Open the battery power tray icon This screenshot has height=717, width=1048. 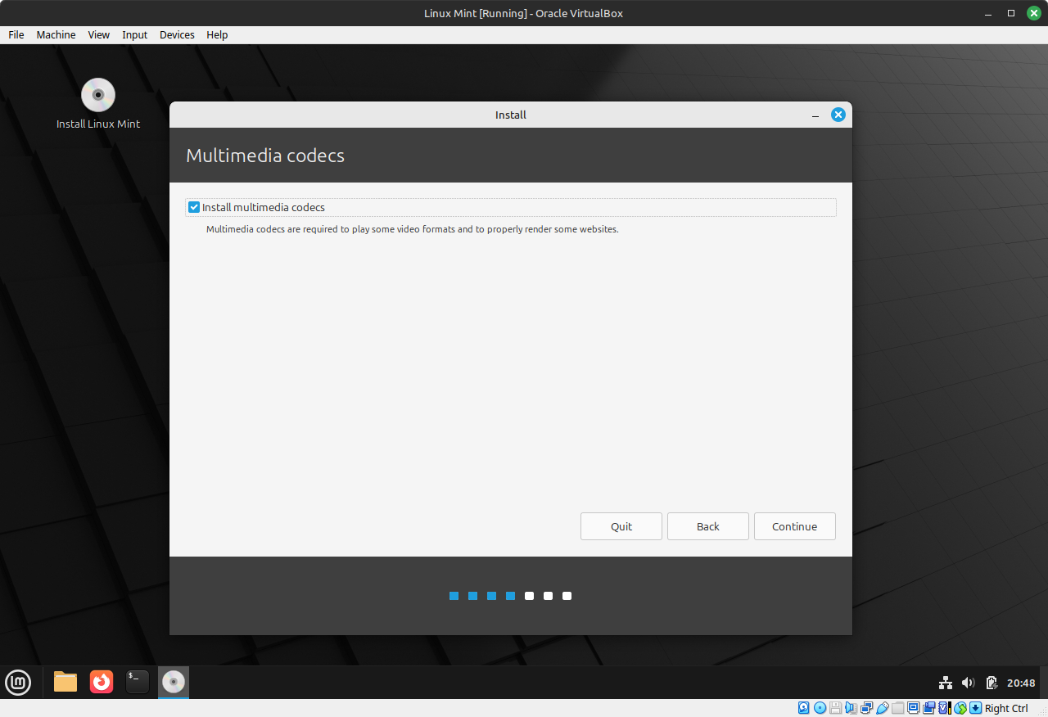pyautogui.click(x=992, y=683)
